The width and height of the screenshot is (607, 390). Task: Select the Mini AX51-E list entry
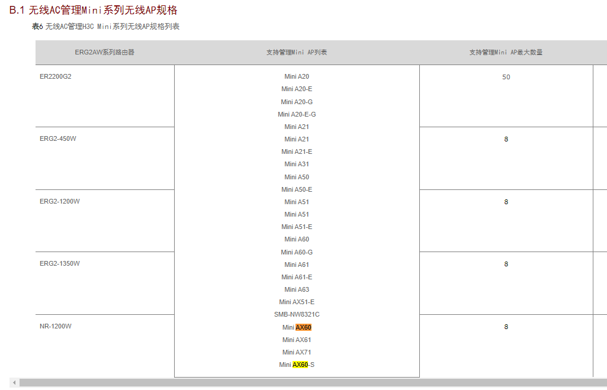(x=297, y=302)
